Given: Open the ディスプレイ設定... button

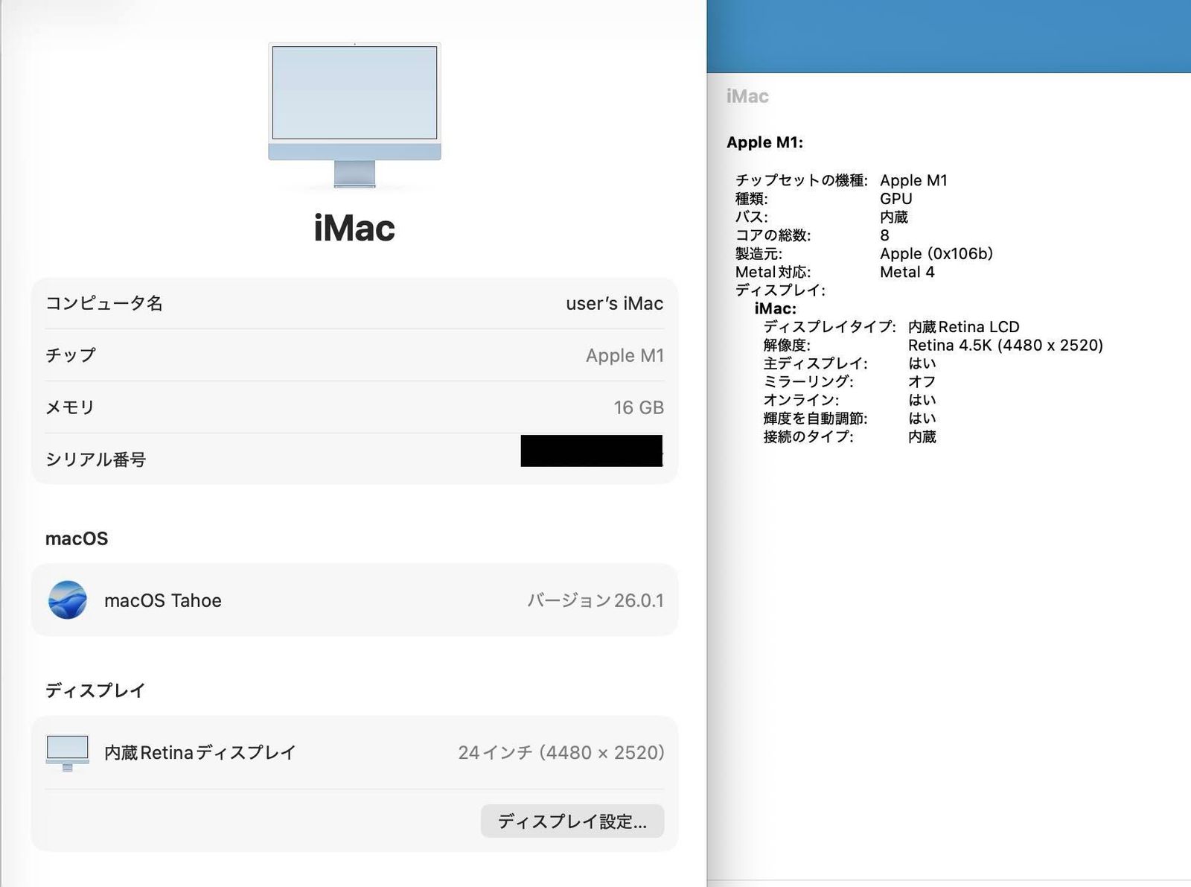Looking at the screenshot, I should pyautogui.click(x=572, y=821).
